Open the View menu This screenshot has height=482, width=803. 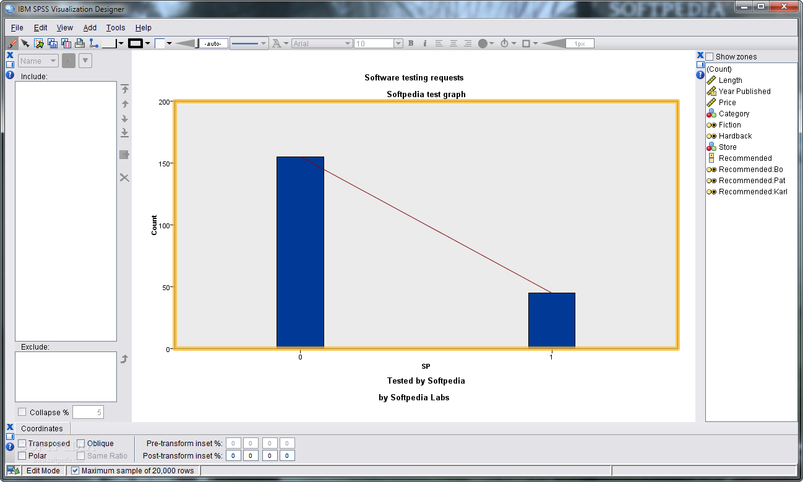tap(65, 28)
